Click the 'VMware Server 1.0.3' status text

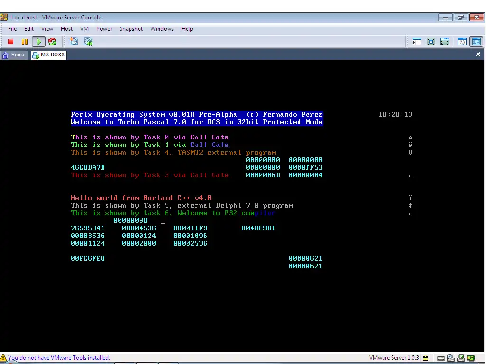394,358
